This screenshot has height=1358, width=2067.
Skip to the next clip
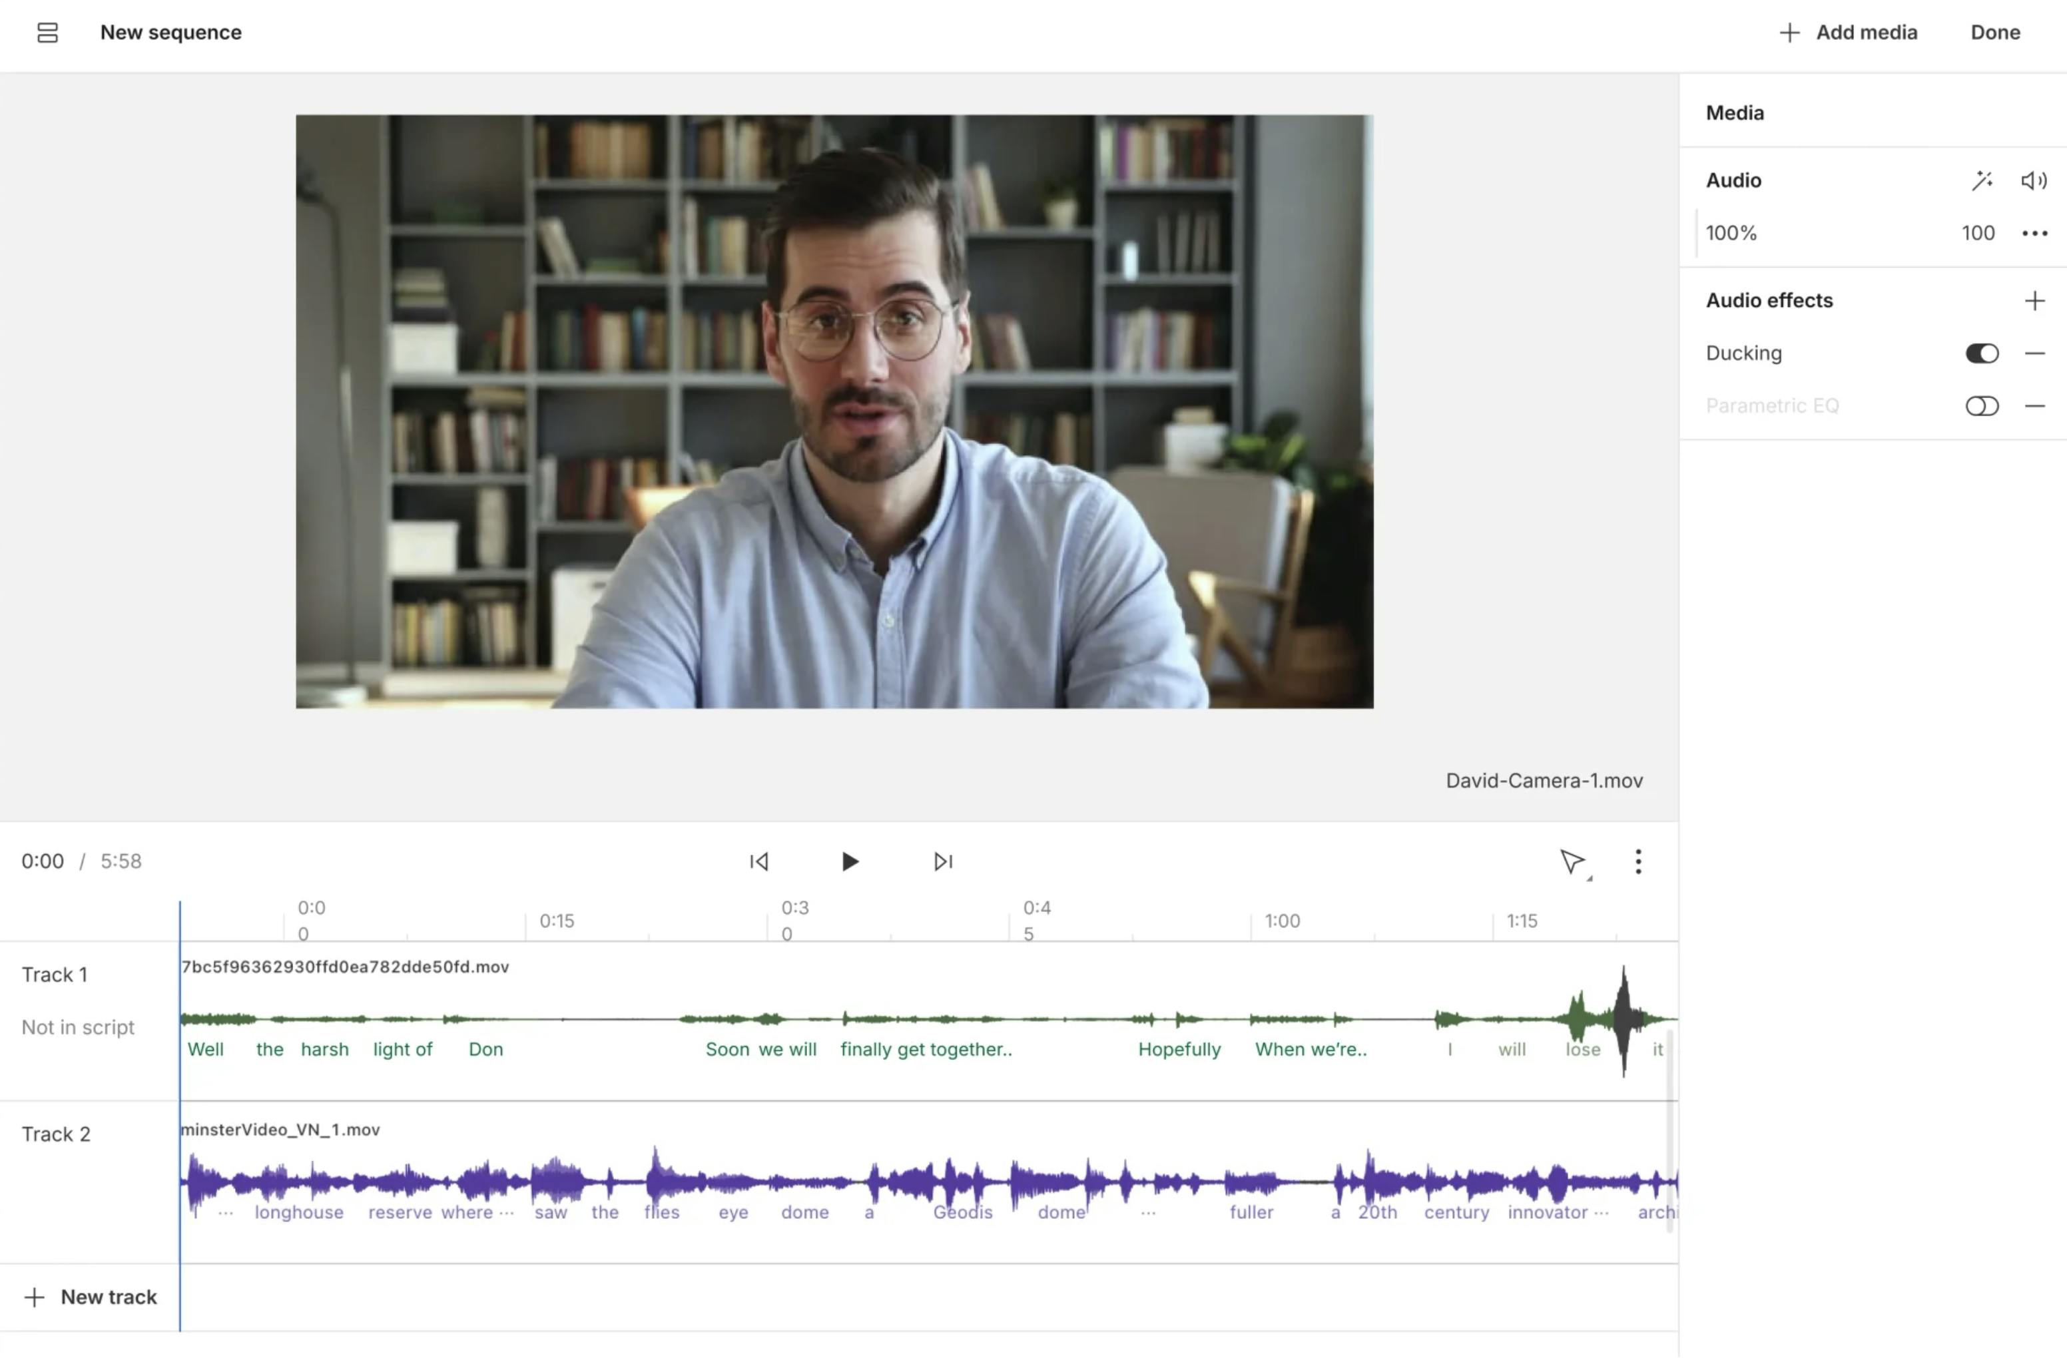click(x=942, y=861)
